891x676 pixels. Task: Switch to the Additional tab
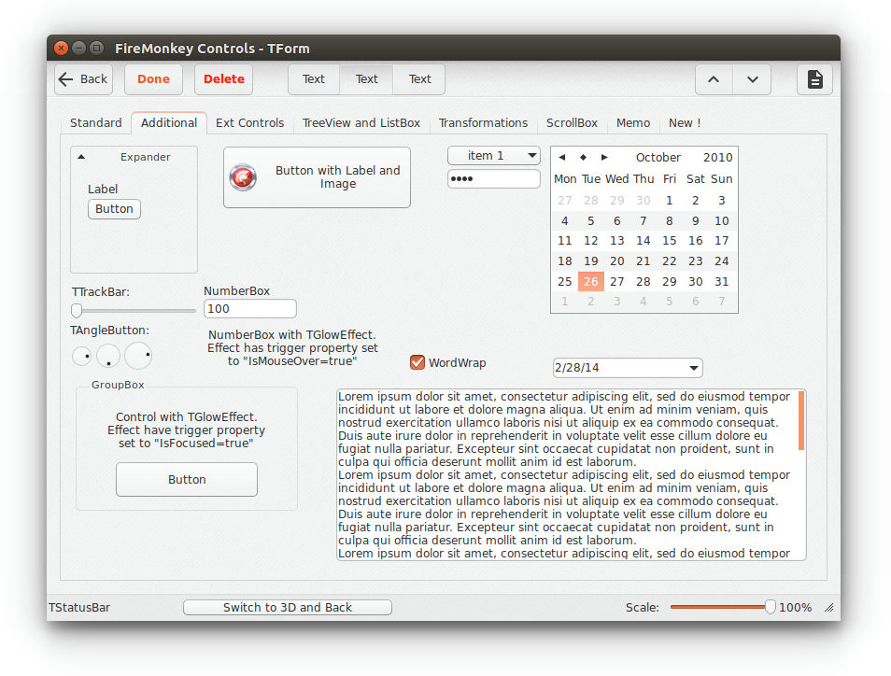click(x=169, y=122)
